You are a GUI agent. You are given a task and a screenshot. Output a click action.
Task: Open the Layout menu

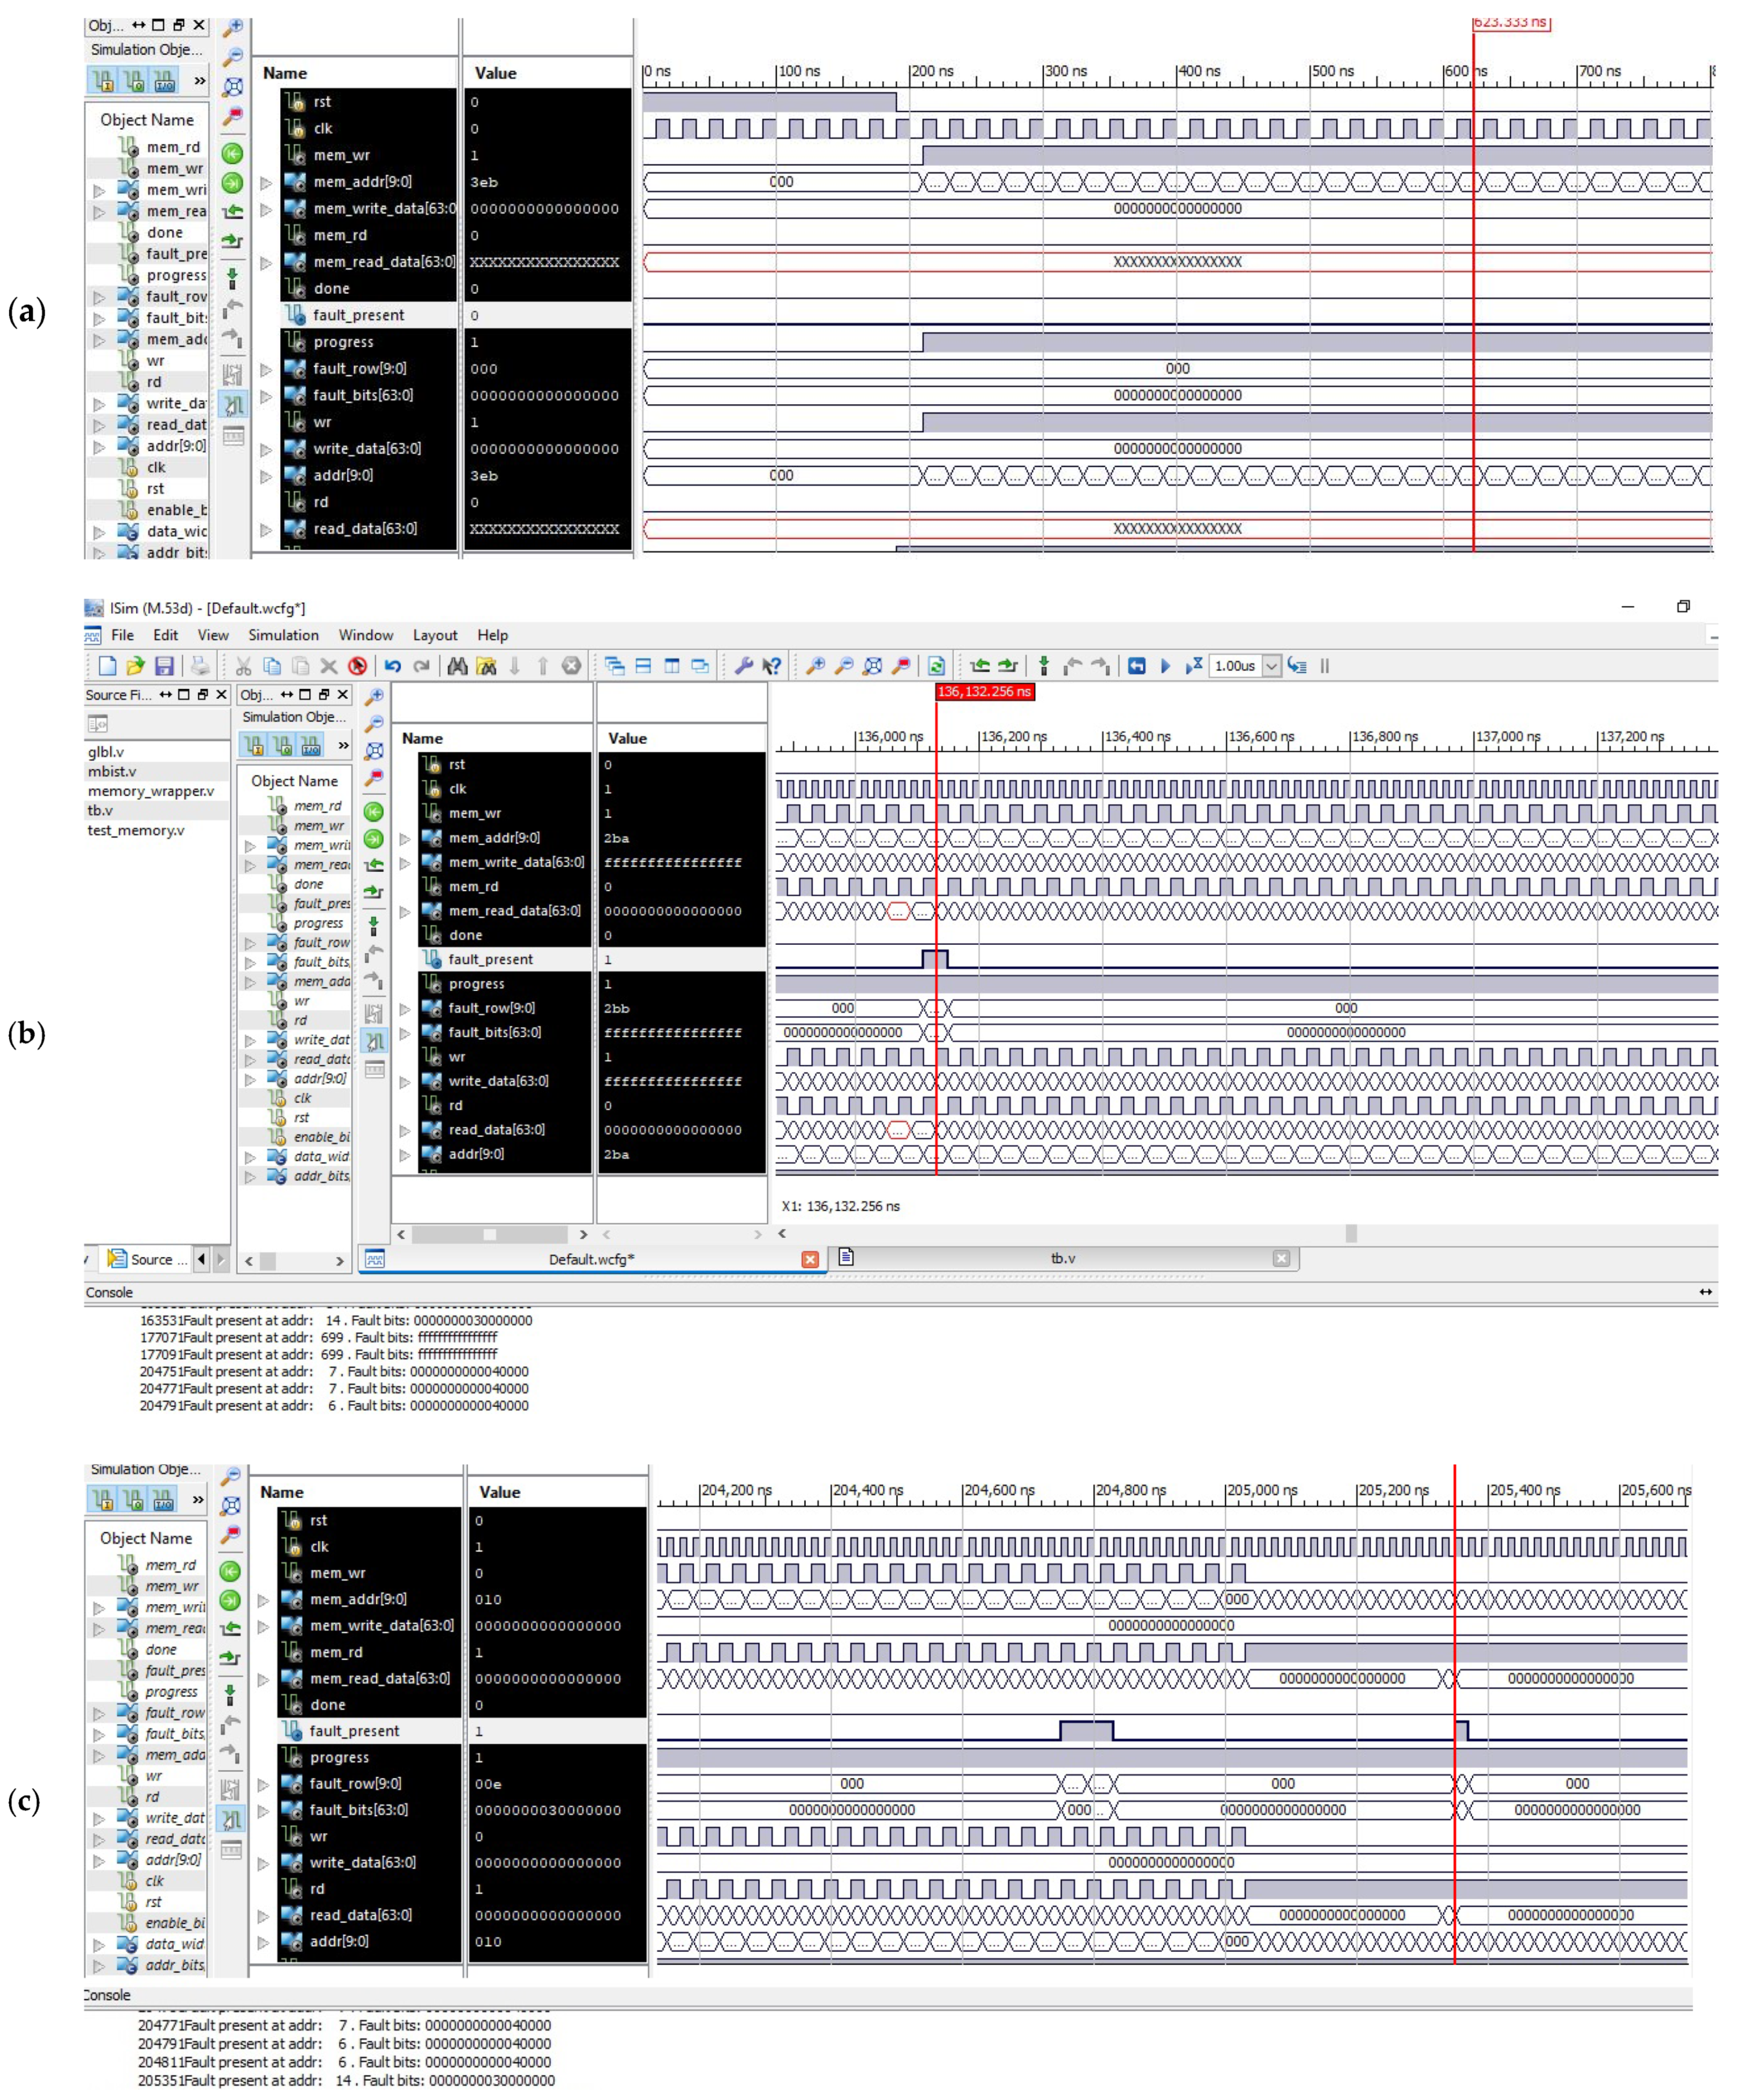[x=434, y=635]
